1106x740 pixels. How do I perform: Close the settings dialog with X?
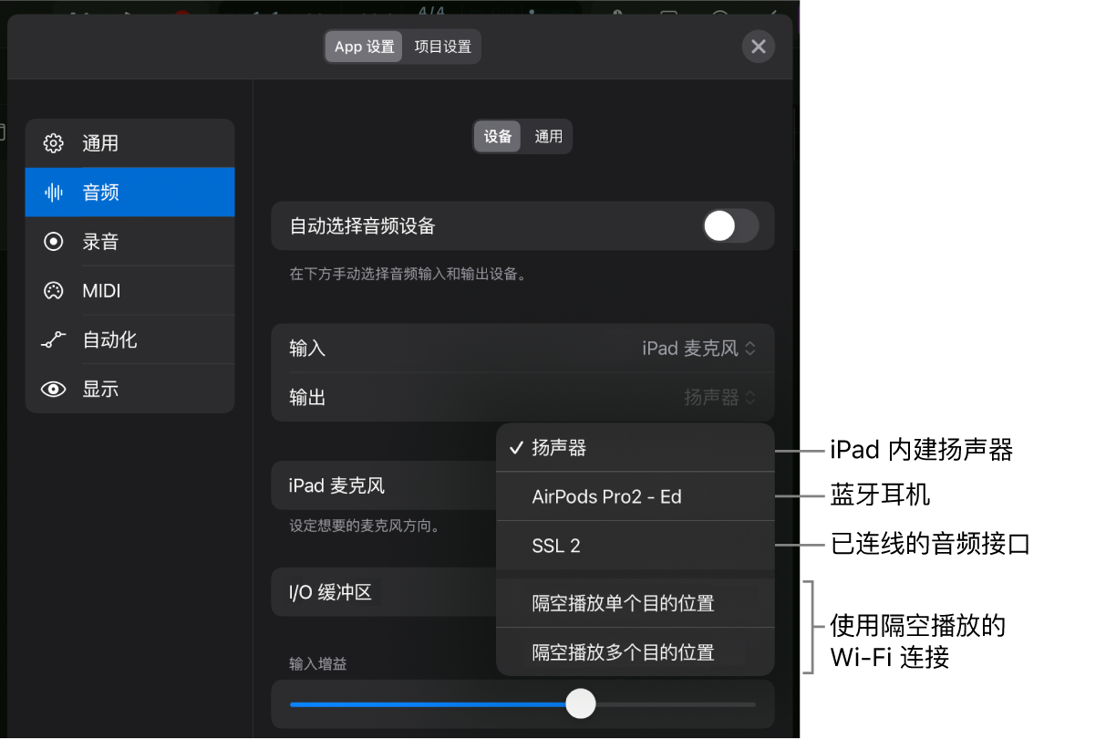point(758,47)
